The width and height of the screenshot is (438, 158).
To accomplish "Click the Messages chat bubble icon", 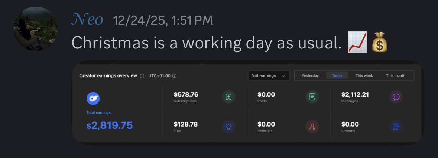I will (396, 97).
